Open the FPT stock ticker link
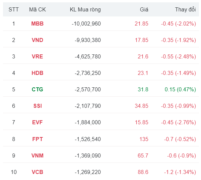The width and height of the screenshot is (201, 180). (38, 139)
